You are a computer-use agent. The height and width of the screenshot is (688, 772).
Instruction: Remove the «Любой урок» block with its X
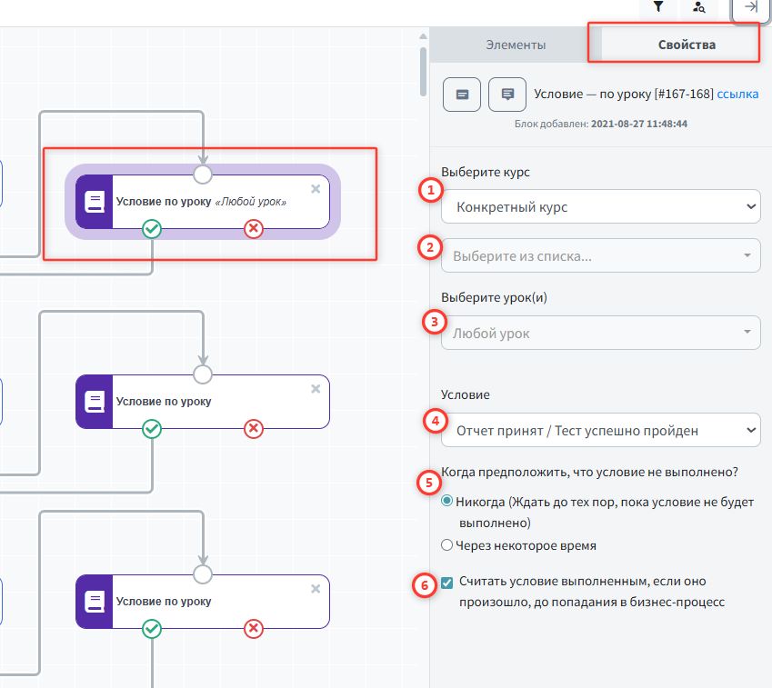coord(316,189)
